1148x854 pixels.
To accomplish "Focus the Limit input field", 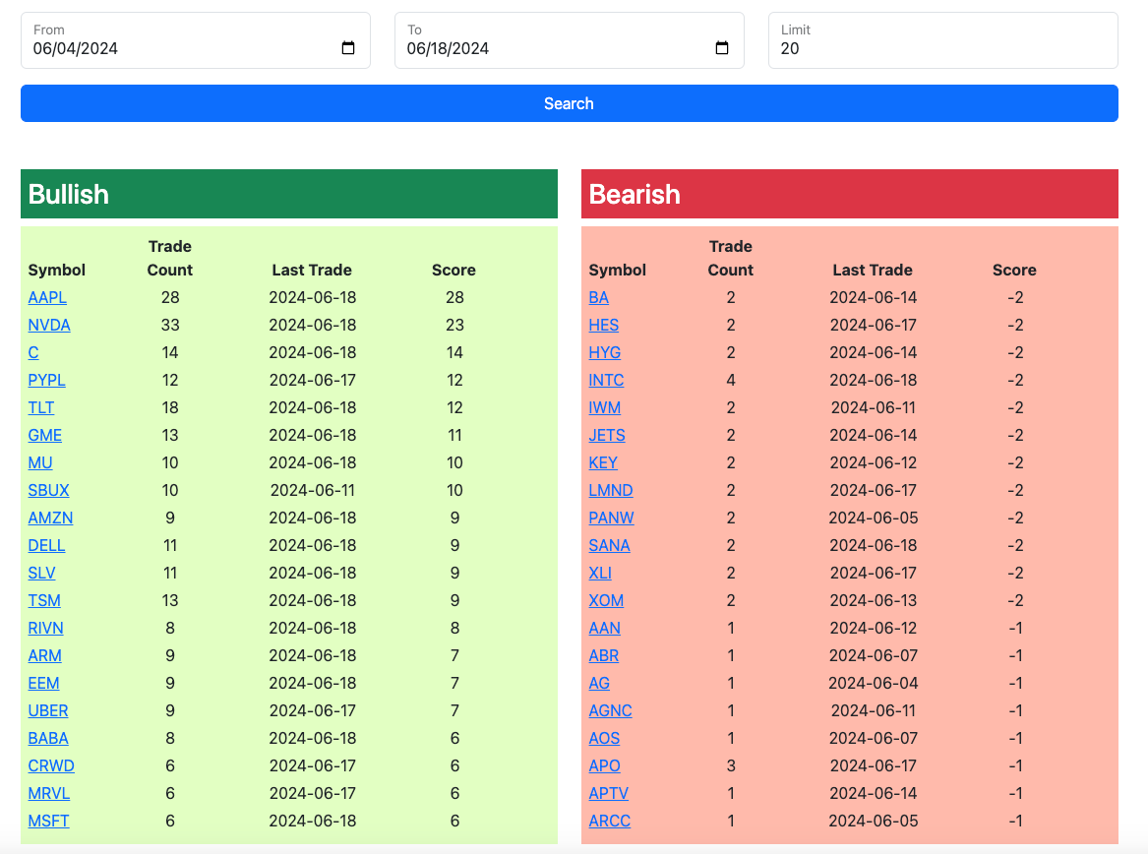I will (943, 40).
